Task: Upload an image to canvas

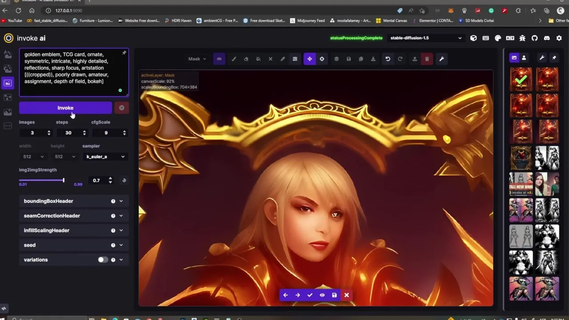Action: click(415, 59)
